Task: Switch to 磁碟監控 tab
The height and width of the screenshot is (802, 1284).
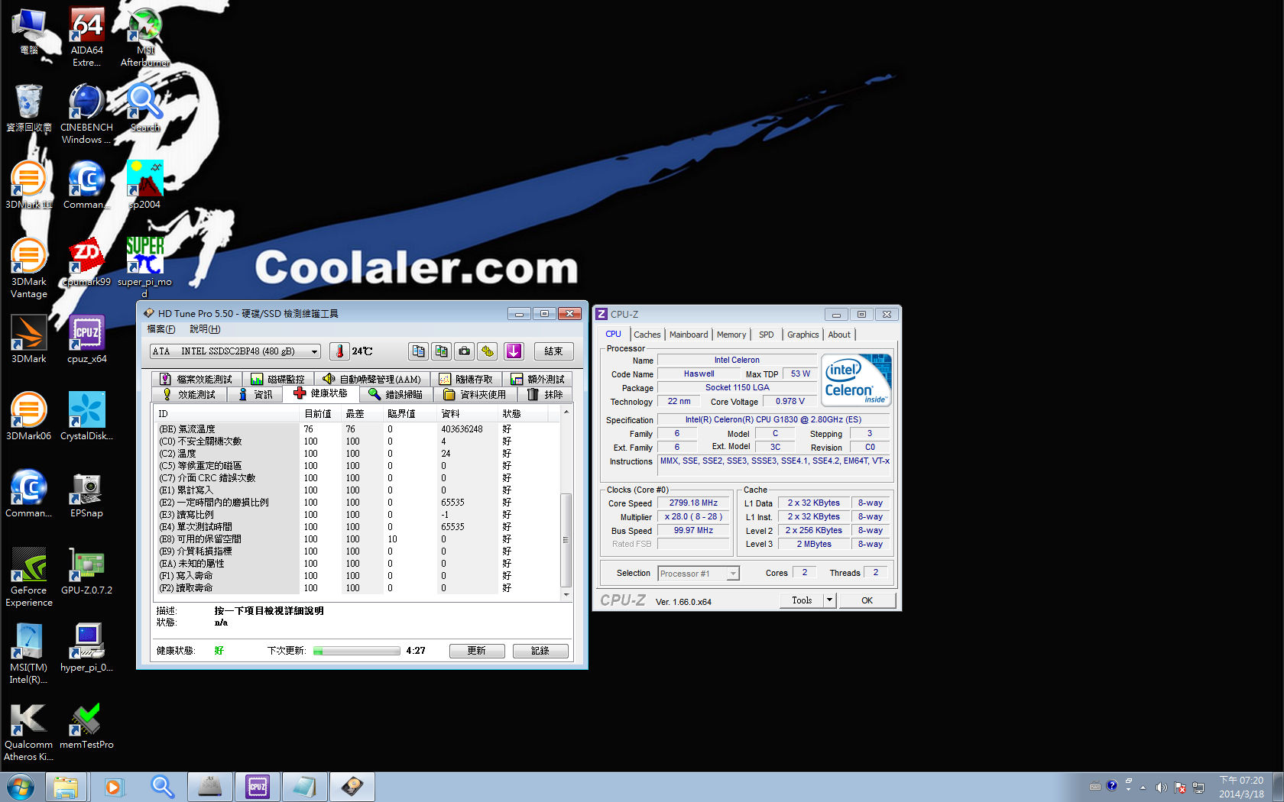Action: click(x=278, y=379)
